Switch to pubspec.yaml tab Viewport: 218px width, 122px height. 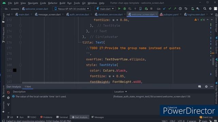[171, 14]
